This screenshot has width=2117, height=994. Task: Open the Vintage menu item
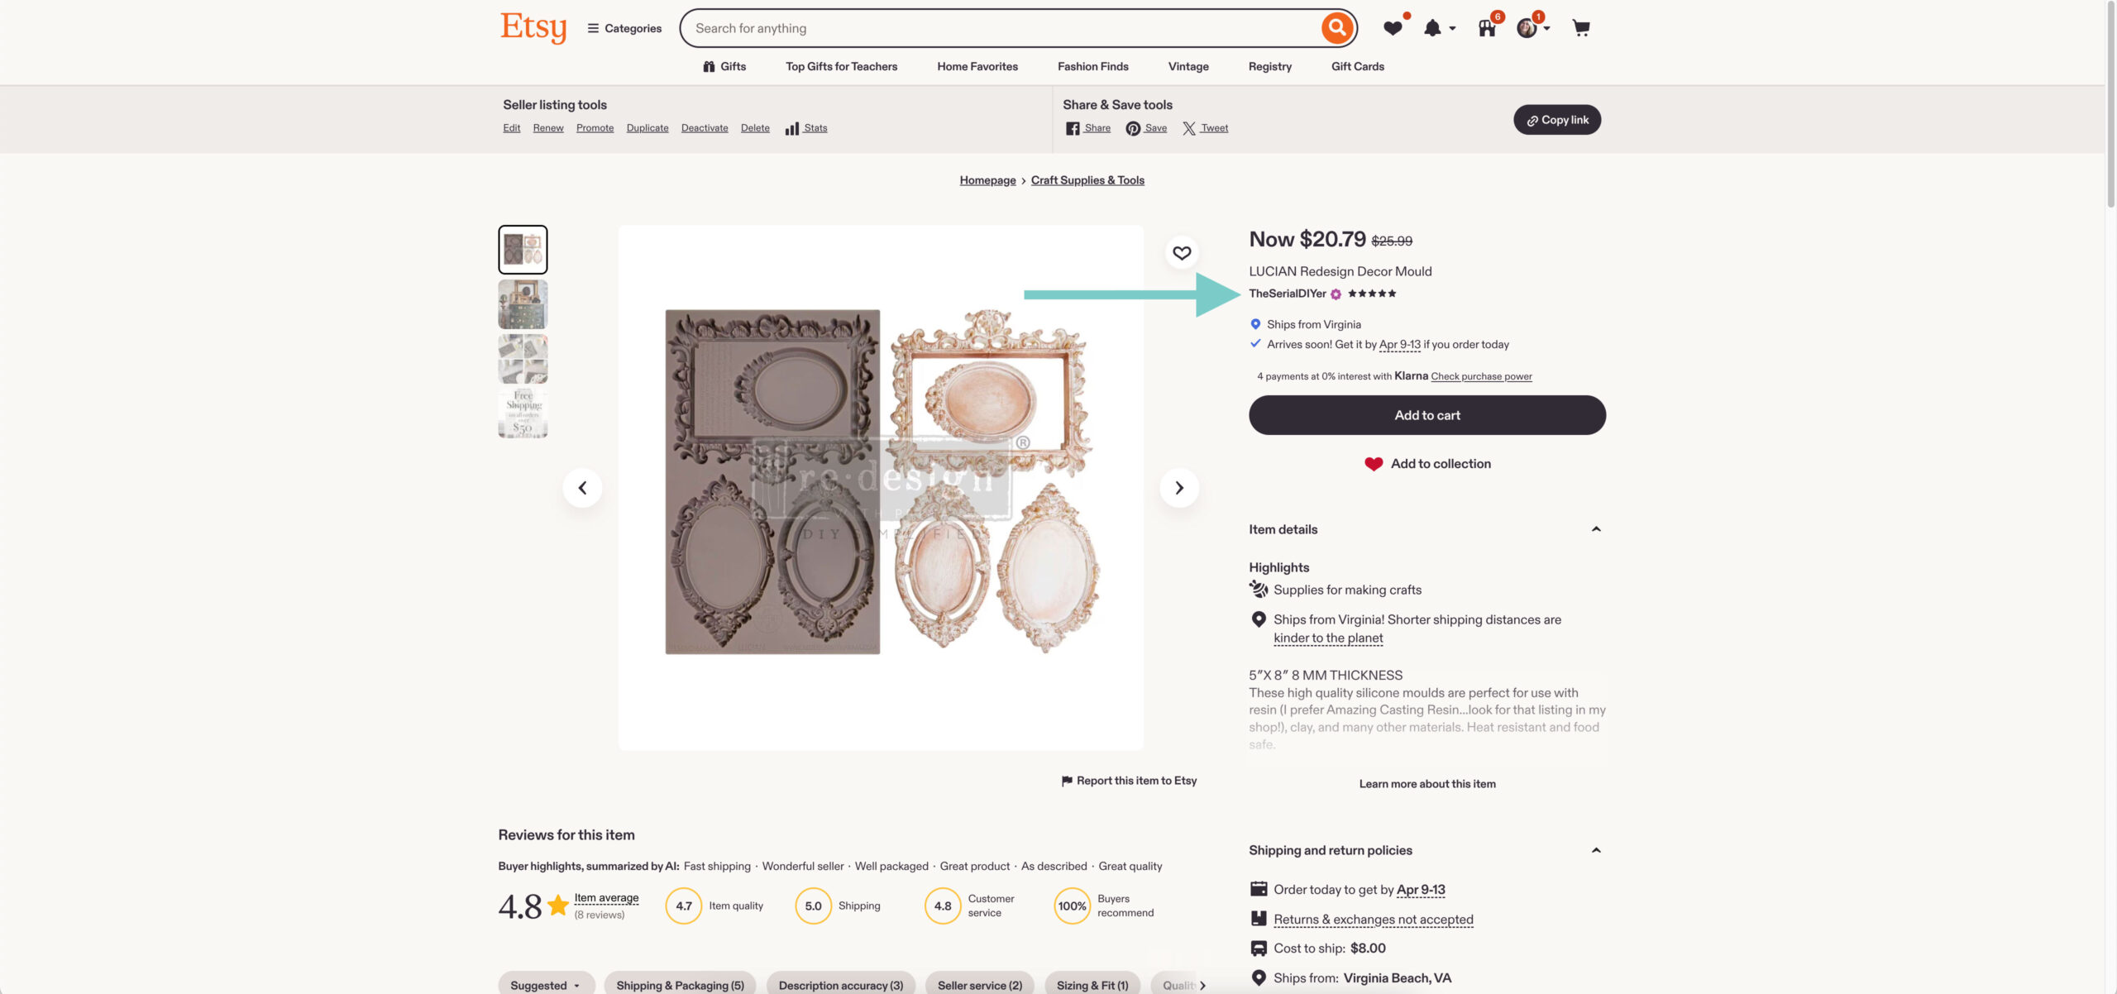coord(1188,66)
